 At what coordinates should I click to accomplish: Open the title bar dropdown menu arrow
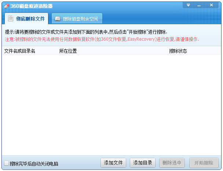188,5
